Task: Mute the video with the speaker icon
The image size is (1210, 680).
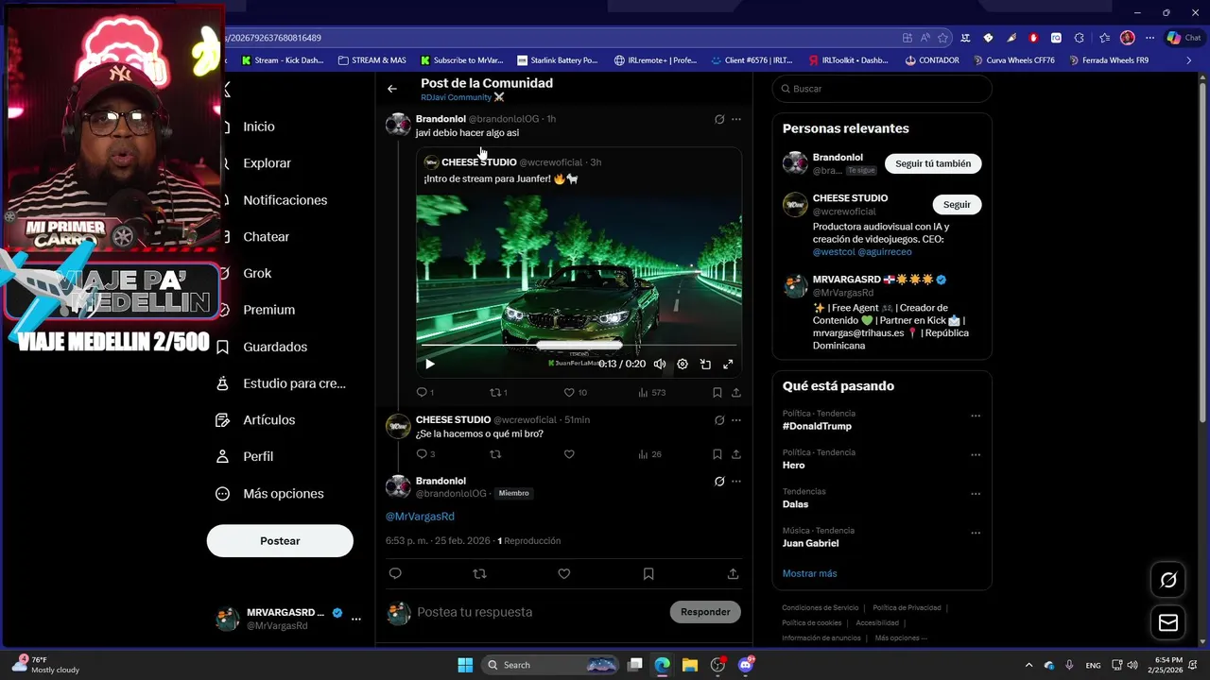Action: 660,364
